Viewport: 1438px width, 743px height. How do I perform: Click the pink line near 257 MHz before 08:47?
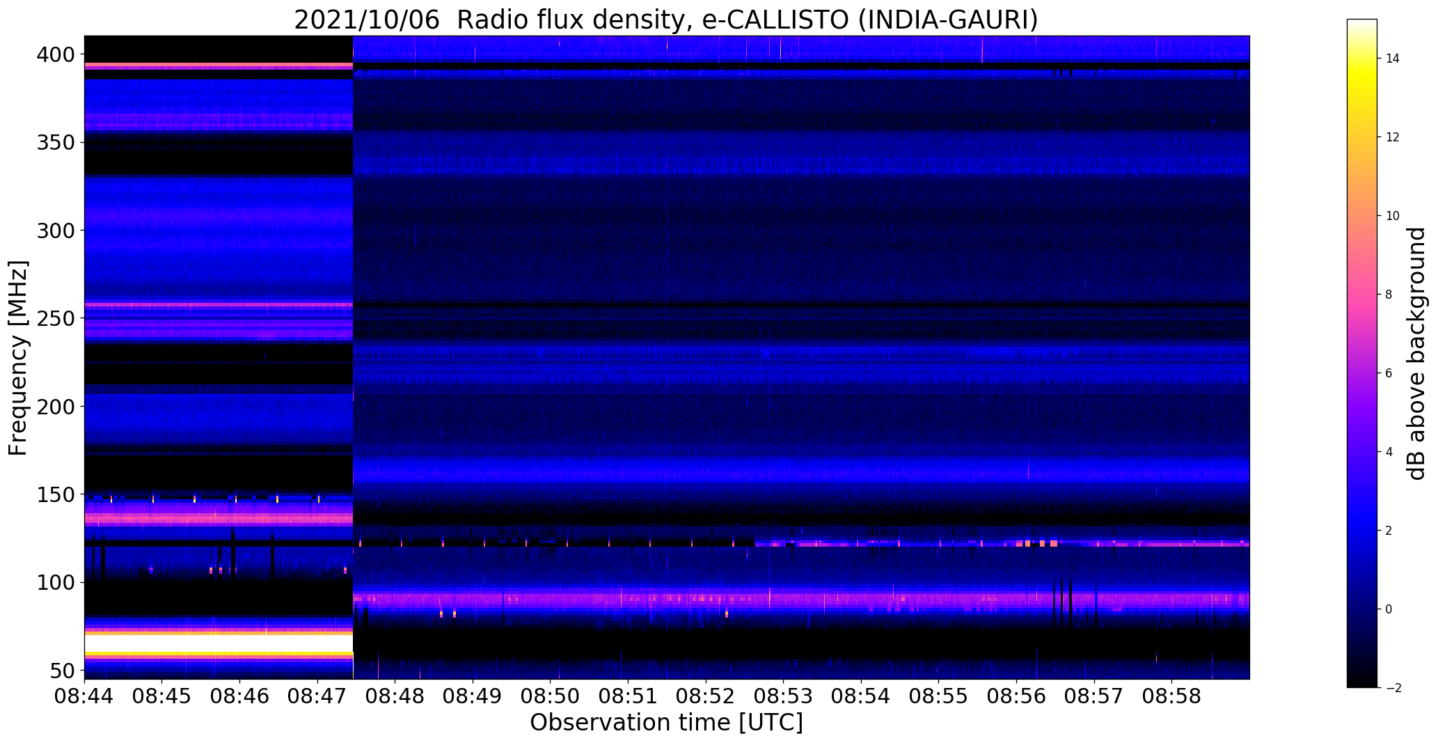point(219,304)
